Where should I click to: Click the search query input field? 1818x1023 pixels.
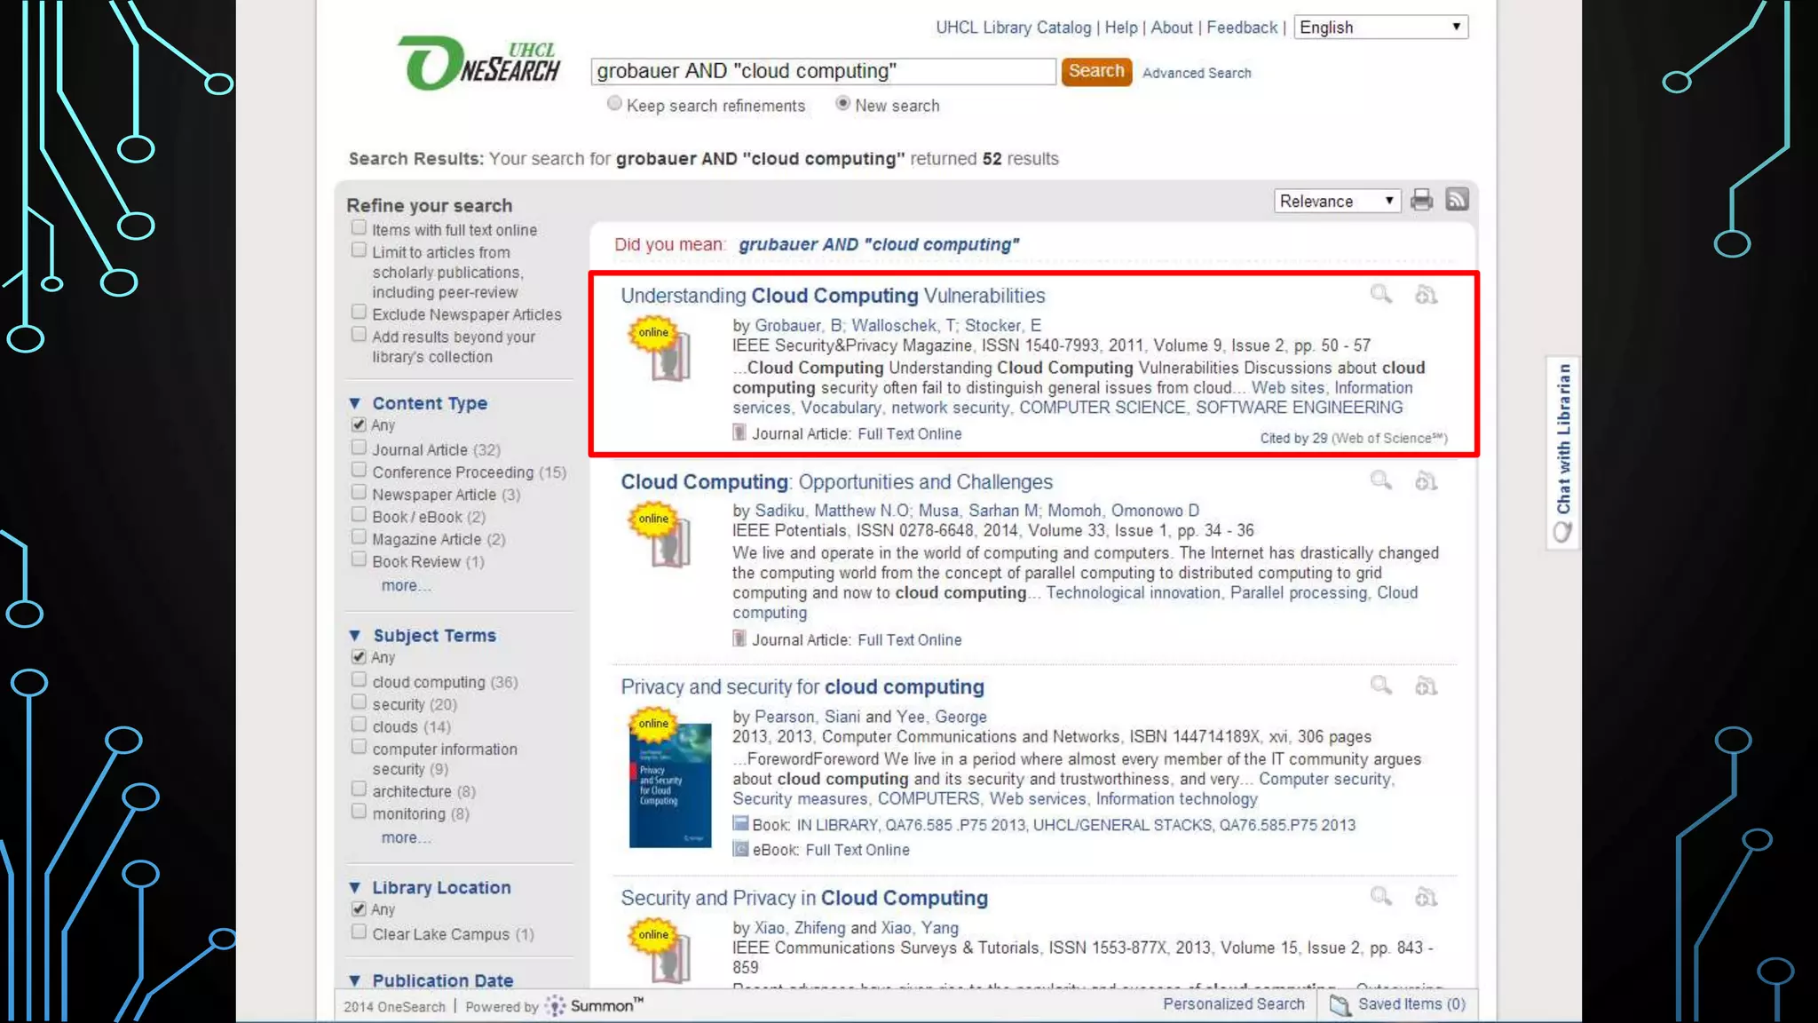point(822,71)
